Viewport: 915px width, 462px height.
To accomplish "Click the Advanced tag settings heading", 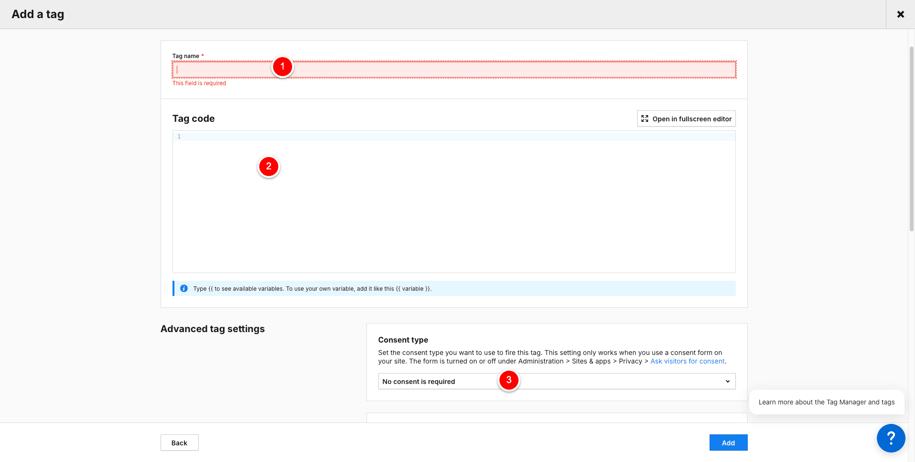I will 213,329.
